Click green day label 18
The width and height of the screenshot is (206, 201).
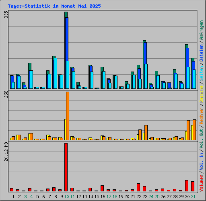click(x=115, y=197)
